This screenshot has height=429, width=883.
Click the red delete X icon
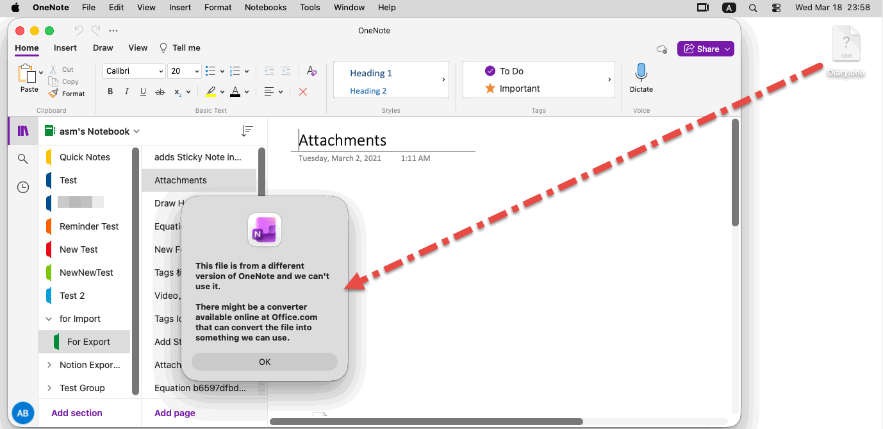click(x=303, y=92)
